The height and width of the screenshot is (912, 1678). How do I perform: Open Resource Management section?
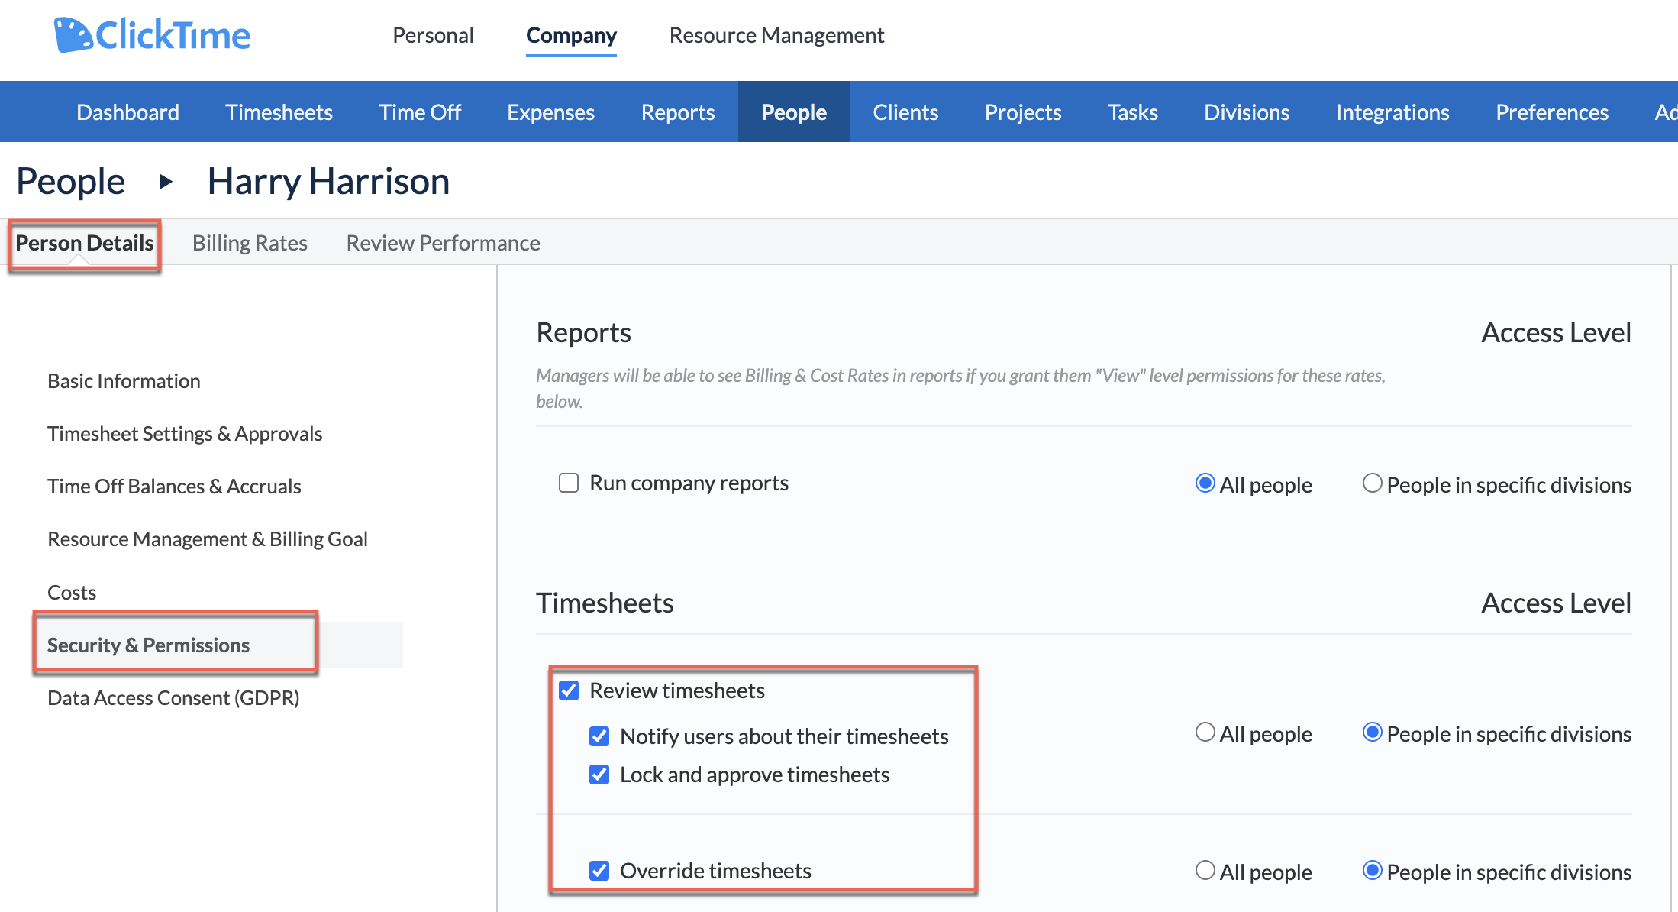(776, 35)
